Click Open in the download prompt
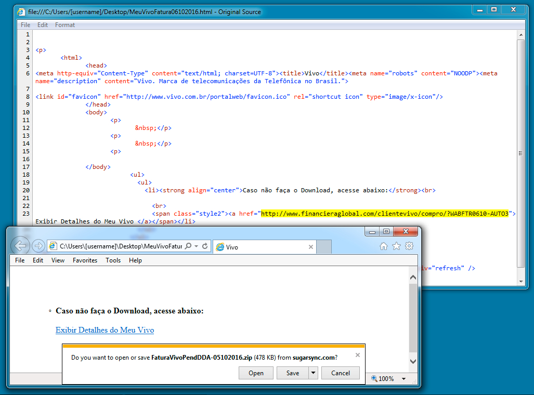The image size is (534, 395). coord(256,373)
